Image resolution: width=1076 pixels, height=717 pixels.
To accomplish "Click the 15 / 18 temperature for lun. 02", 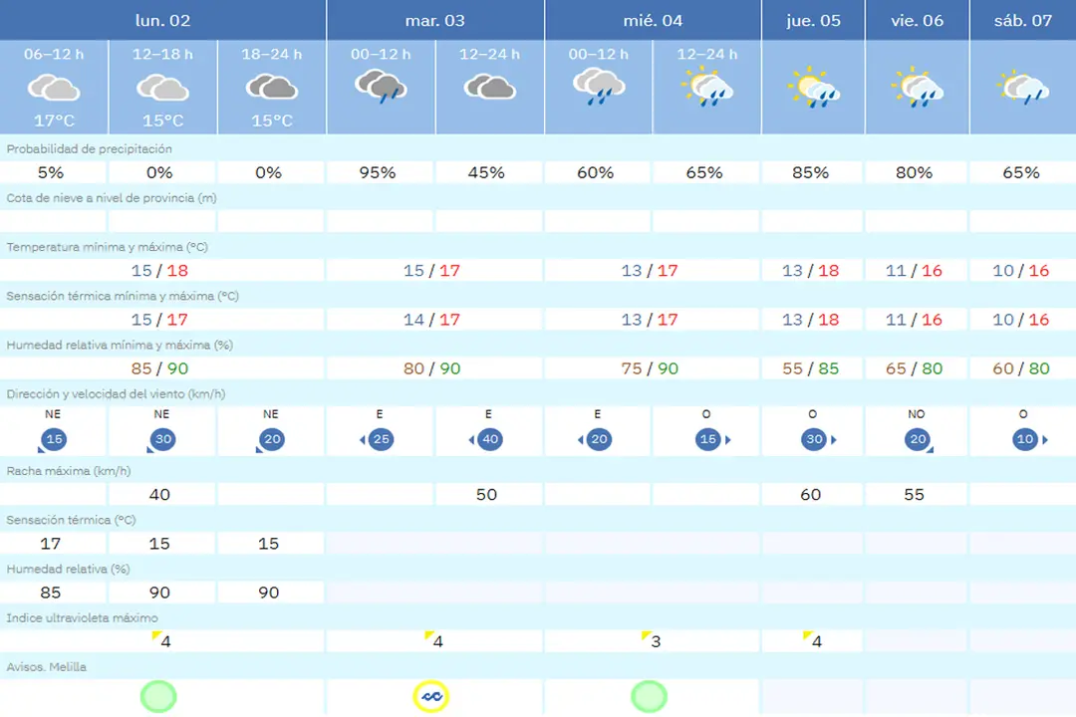I will pyautogui.click(x=159, y=270).
